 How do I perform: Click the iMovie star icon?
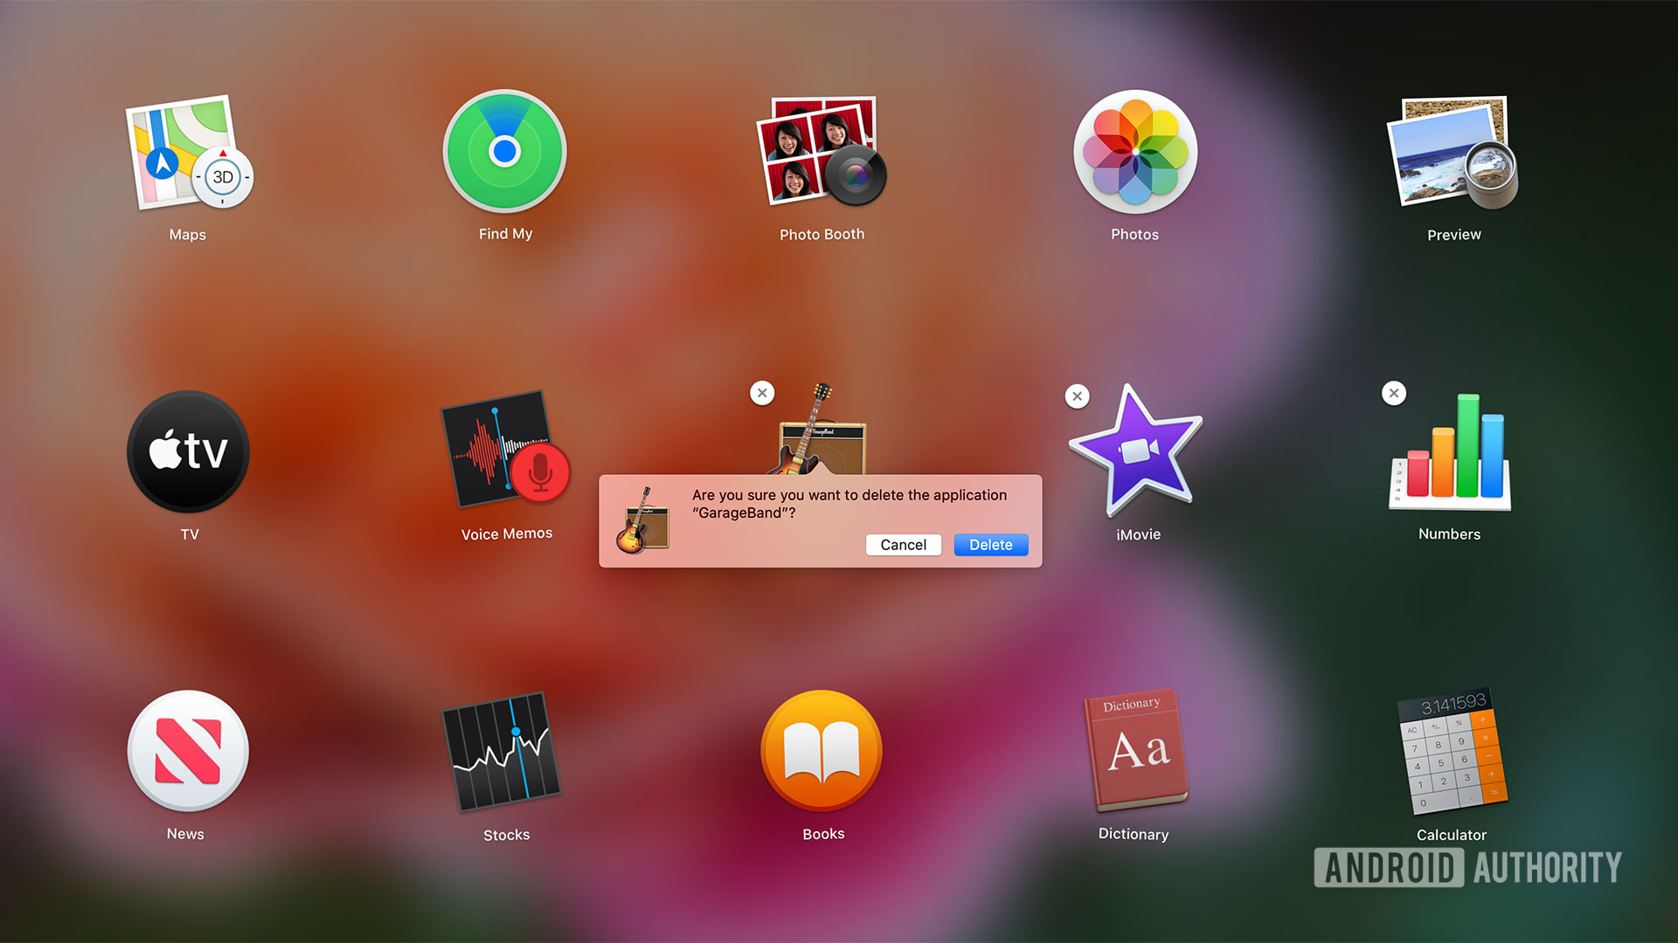point(1135,451)
